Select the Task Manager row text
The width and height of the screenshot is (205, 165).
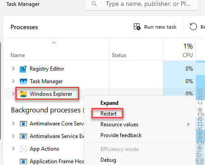point(46,81)
